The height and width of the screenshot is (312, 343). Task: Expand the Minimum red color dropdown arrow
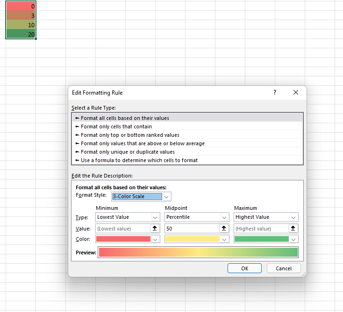(x=155, y=239)
